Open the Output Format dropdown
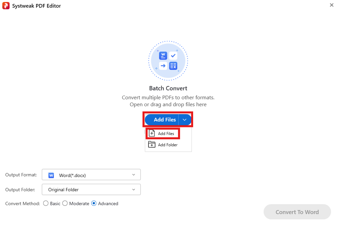Viewport: 337px width, 225px height. pyautogui.click(x=134, y=175)
